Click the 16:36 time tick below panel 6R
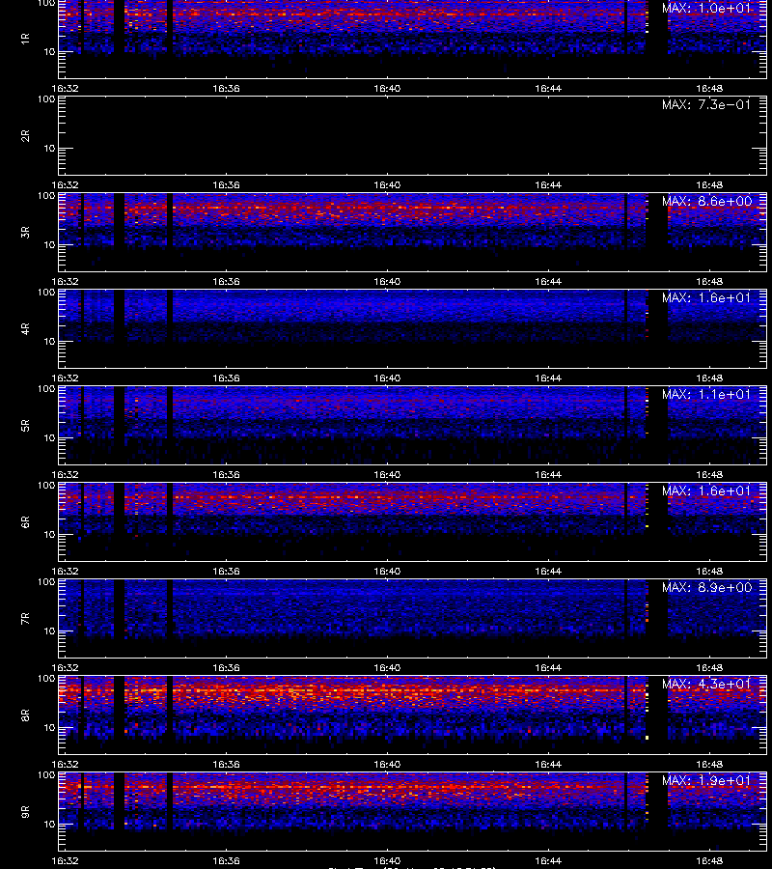772x869 pixels. click(x=226, y=571)
